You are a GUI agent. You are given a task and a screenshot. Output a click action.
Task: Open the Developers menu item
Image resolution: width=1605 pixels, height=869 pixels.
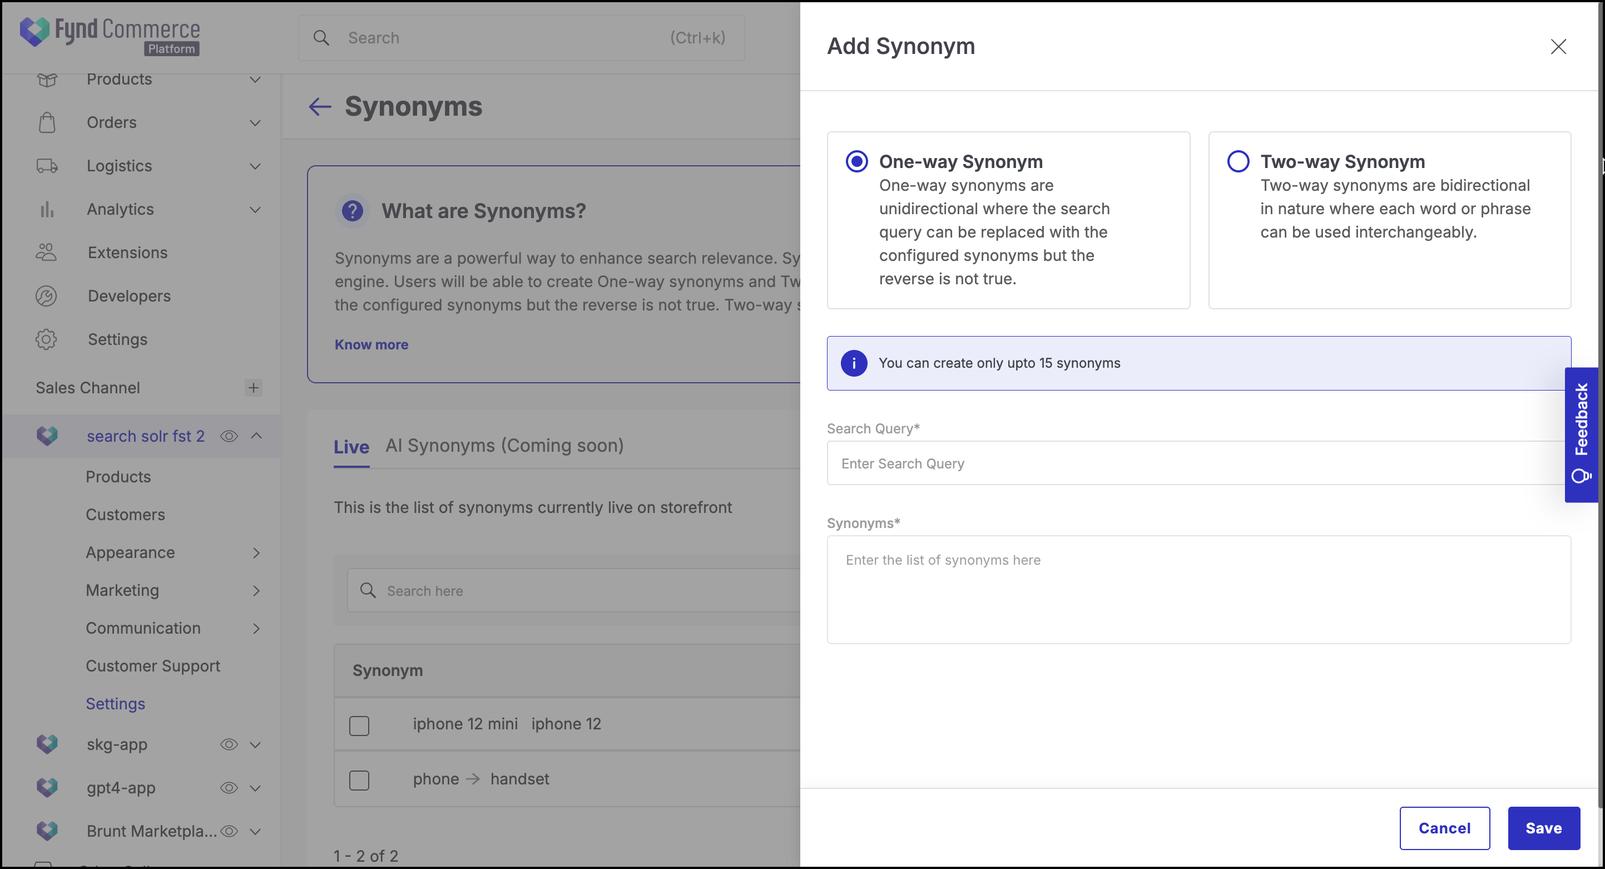(x=129, y=296)
